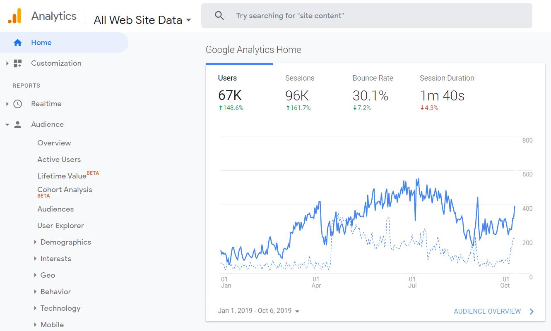Click the REPORTS section label

[26, 86]
